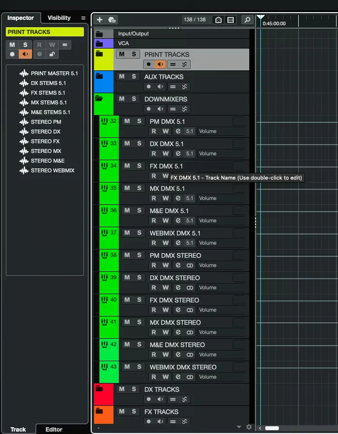Record enable the DX TRACKS folder
Screen dimensions: 338x434
[149, 400]
